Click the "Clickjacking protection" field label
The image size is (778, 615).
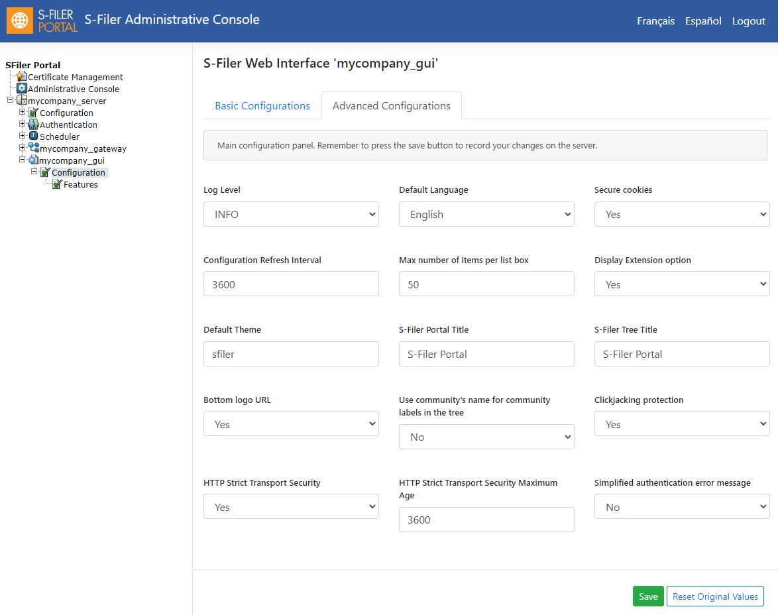pyautogui.click(x=639, y=400)
